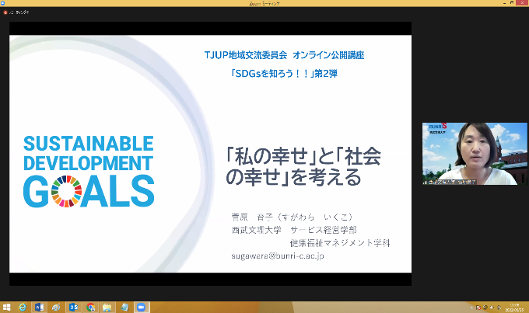
Task: Click the shared SDGs presentation slide
Action: (x=210, y=154)
